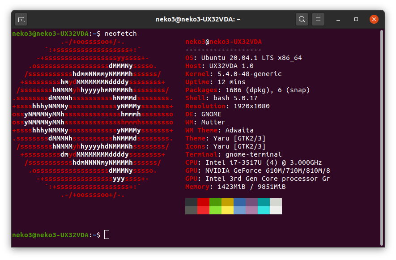Viewport: 396px width, 260px height.
Task: Click the Terminal value gnome-terminal
Action: click(253, 155)
